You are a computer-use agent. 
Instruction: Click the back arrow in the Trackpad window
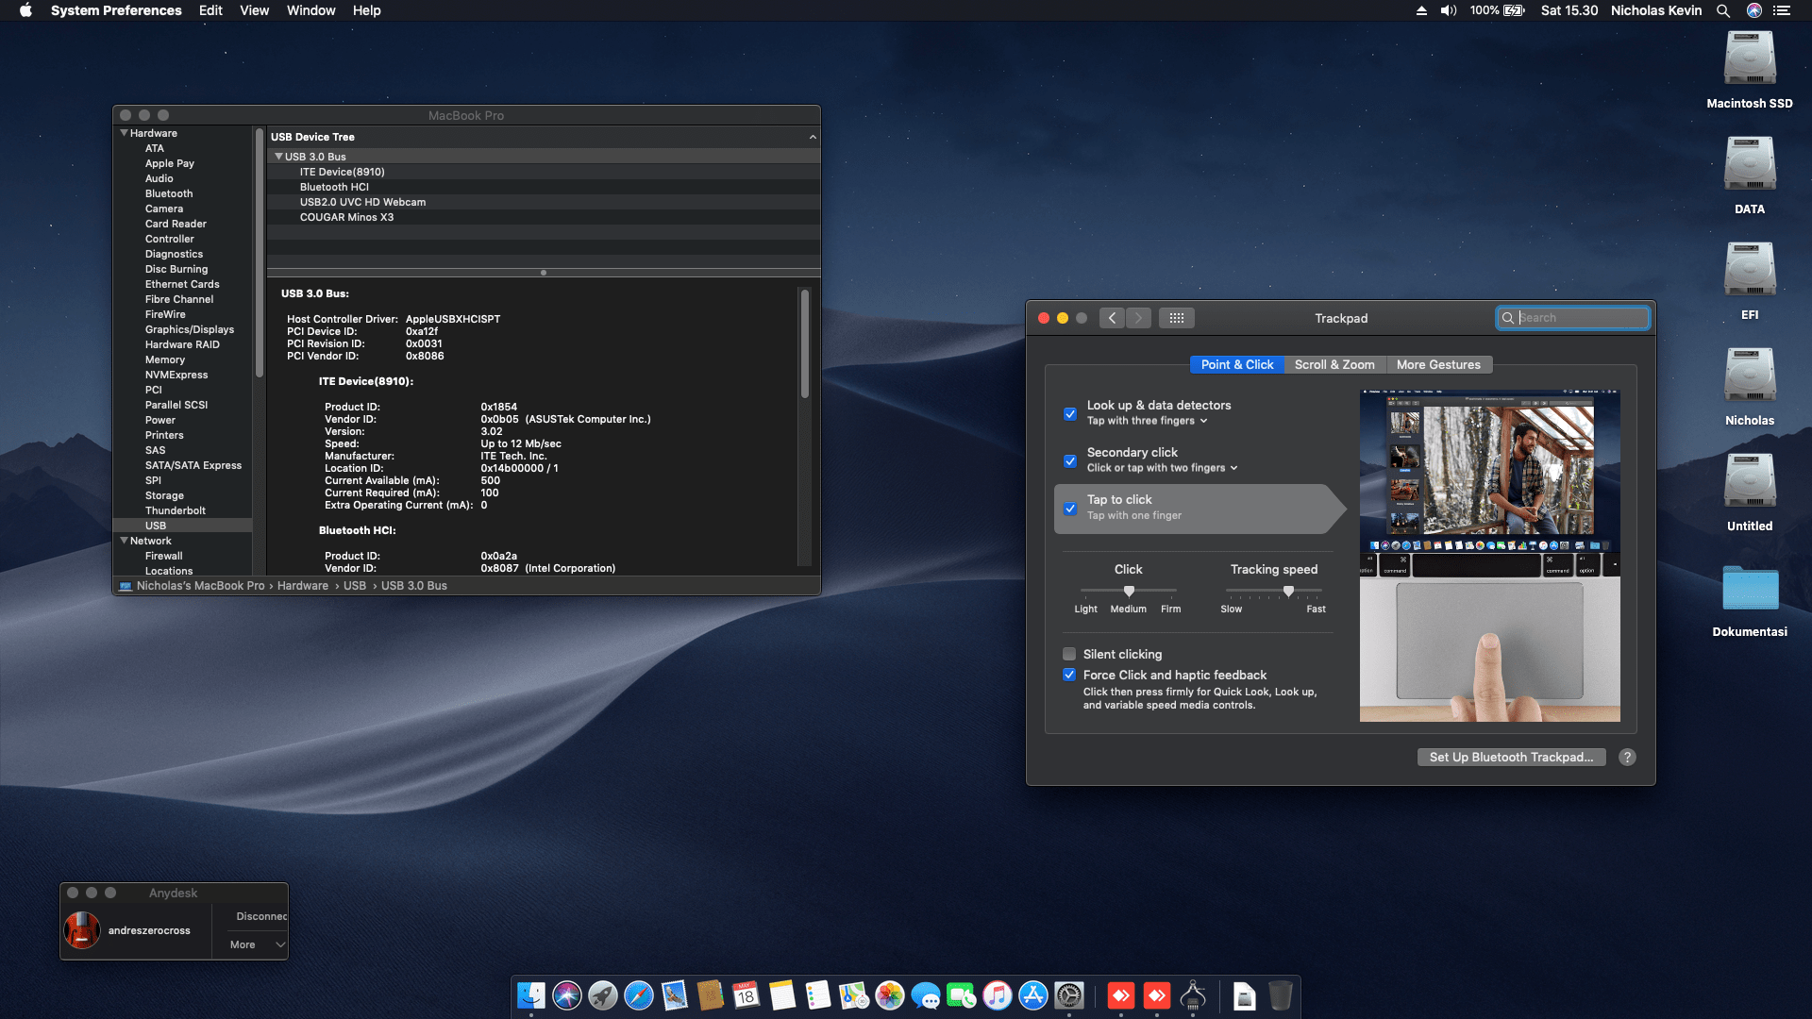pos(1112,318)
